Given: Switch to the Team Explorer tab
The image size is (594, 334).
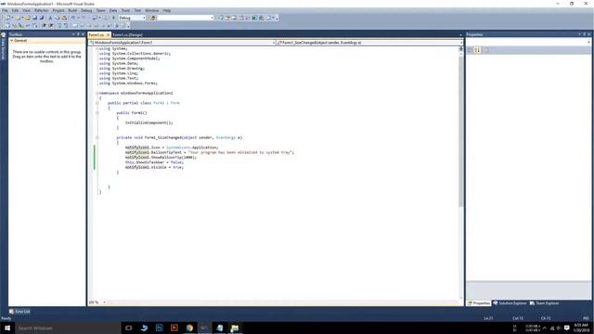Looking at the screenshot, I should click(x=545, y=303).
